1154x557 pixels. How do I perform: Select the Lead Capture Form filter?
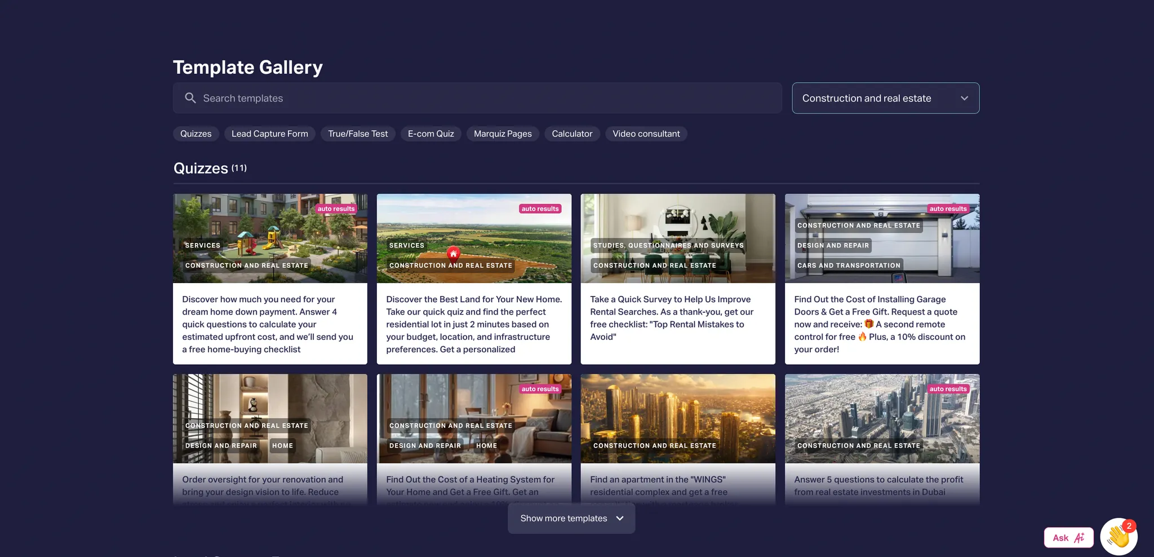click(269, 134)
